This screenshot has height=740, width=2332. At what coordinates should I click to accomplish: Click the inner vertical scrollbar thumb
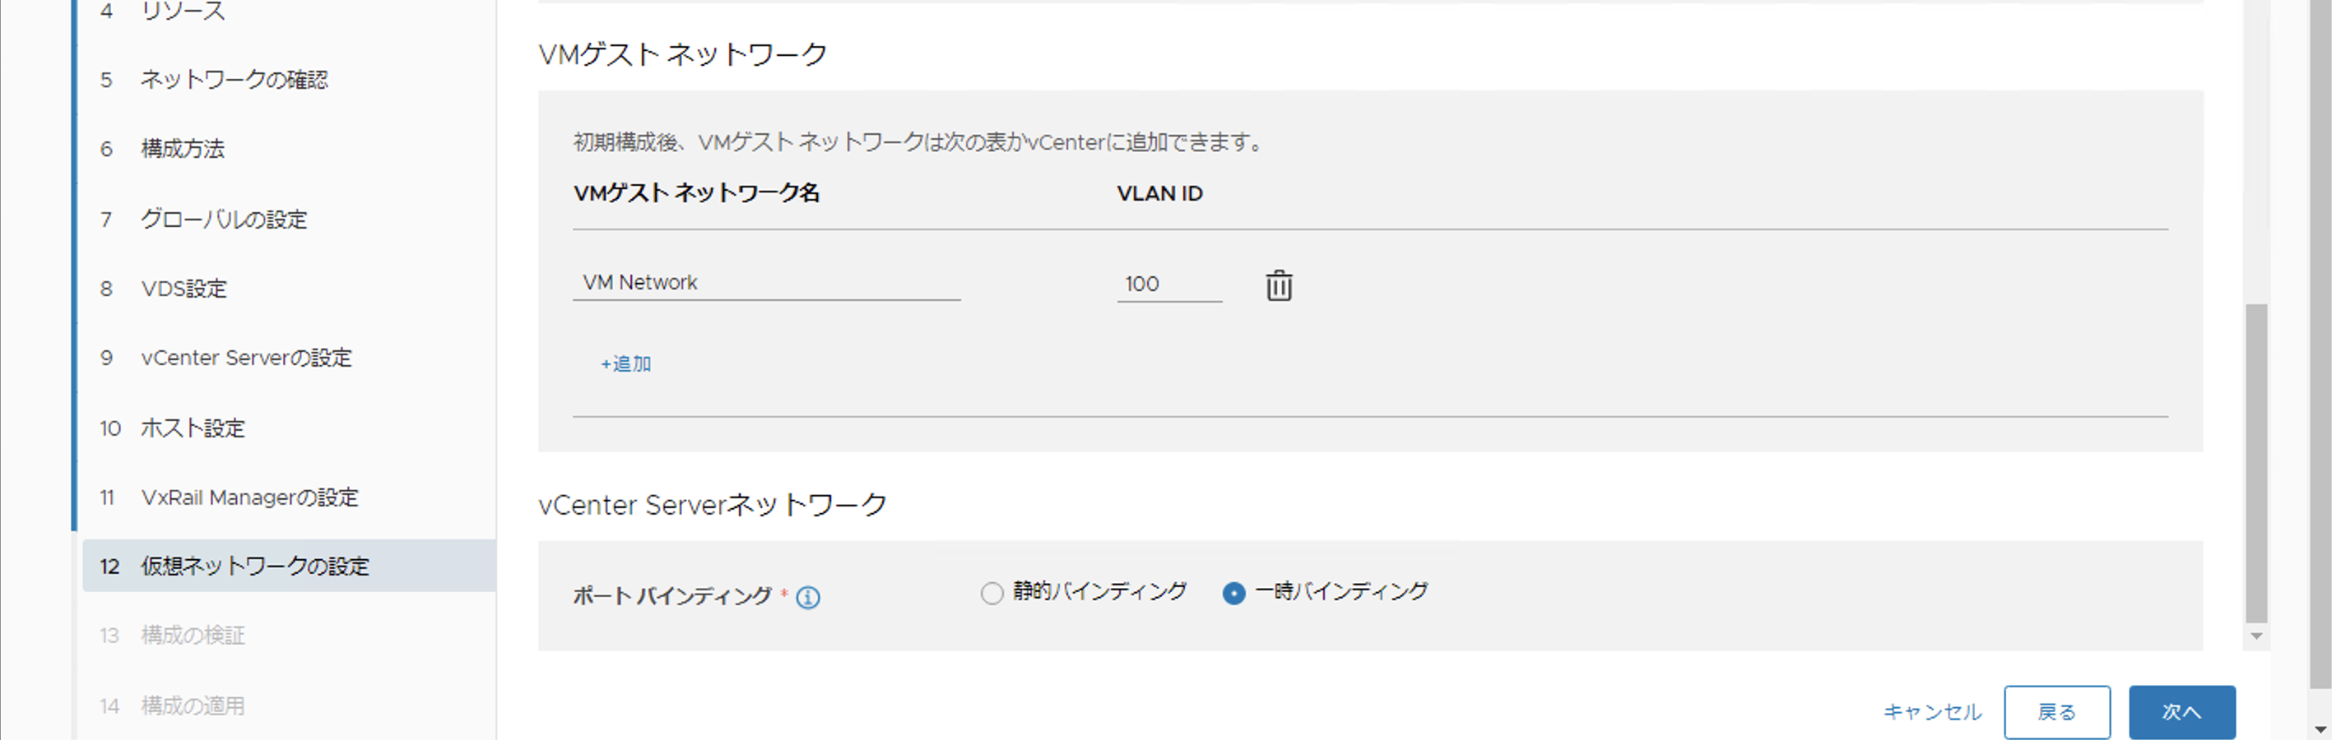[x=2256, y=461]
